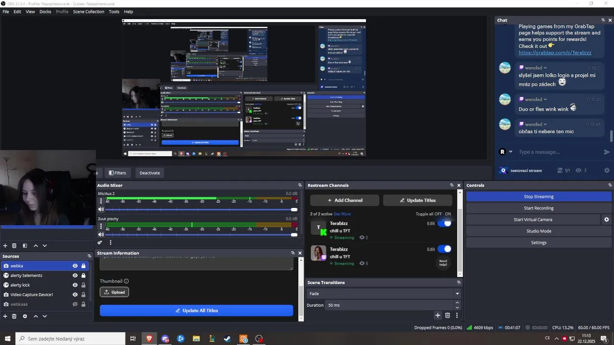Expand wendsd chevron on Duo or flex message
Screen dimensions: 614x345
[x=545, y=100]
